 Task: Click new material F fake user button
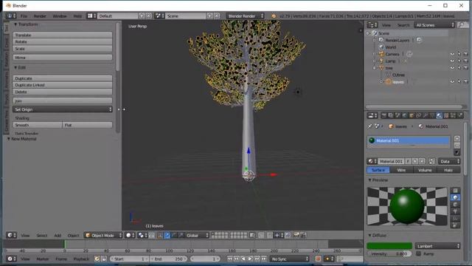pyautogui.click(x=408, y=161)
